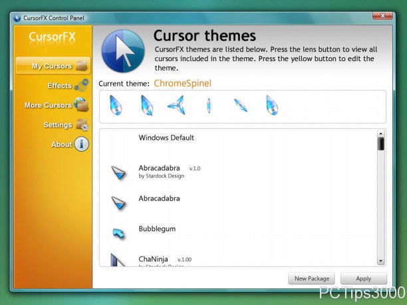Click the CursorFX sidebar logo
The image size is (407, 305).
click(52, 37)
